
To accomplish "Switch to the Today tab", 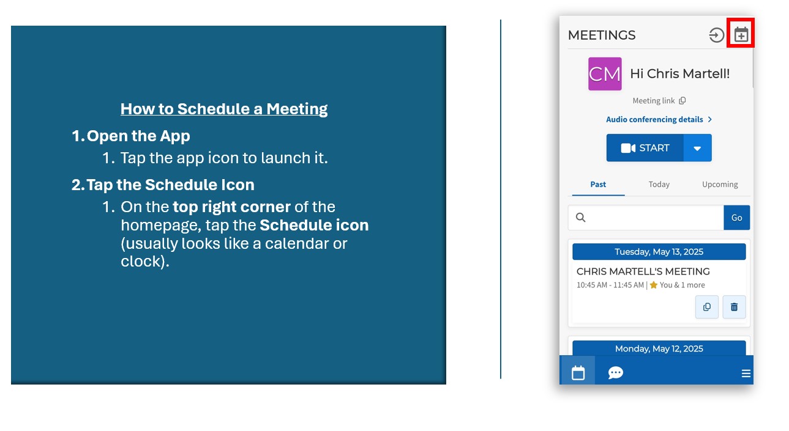I will point(659,185).
